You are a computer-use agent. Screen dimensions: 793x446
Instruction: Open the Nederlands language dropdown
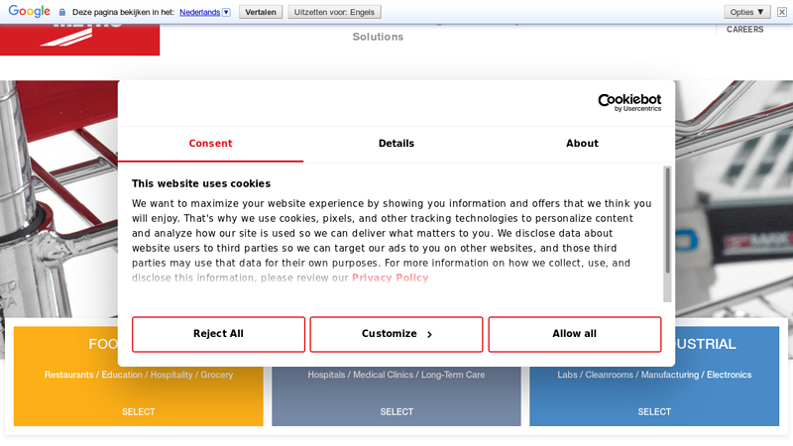point(205,12)
